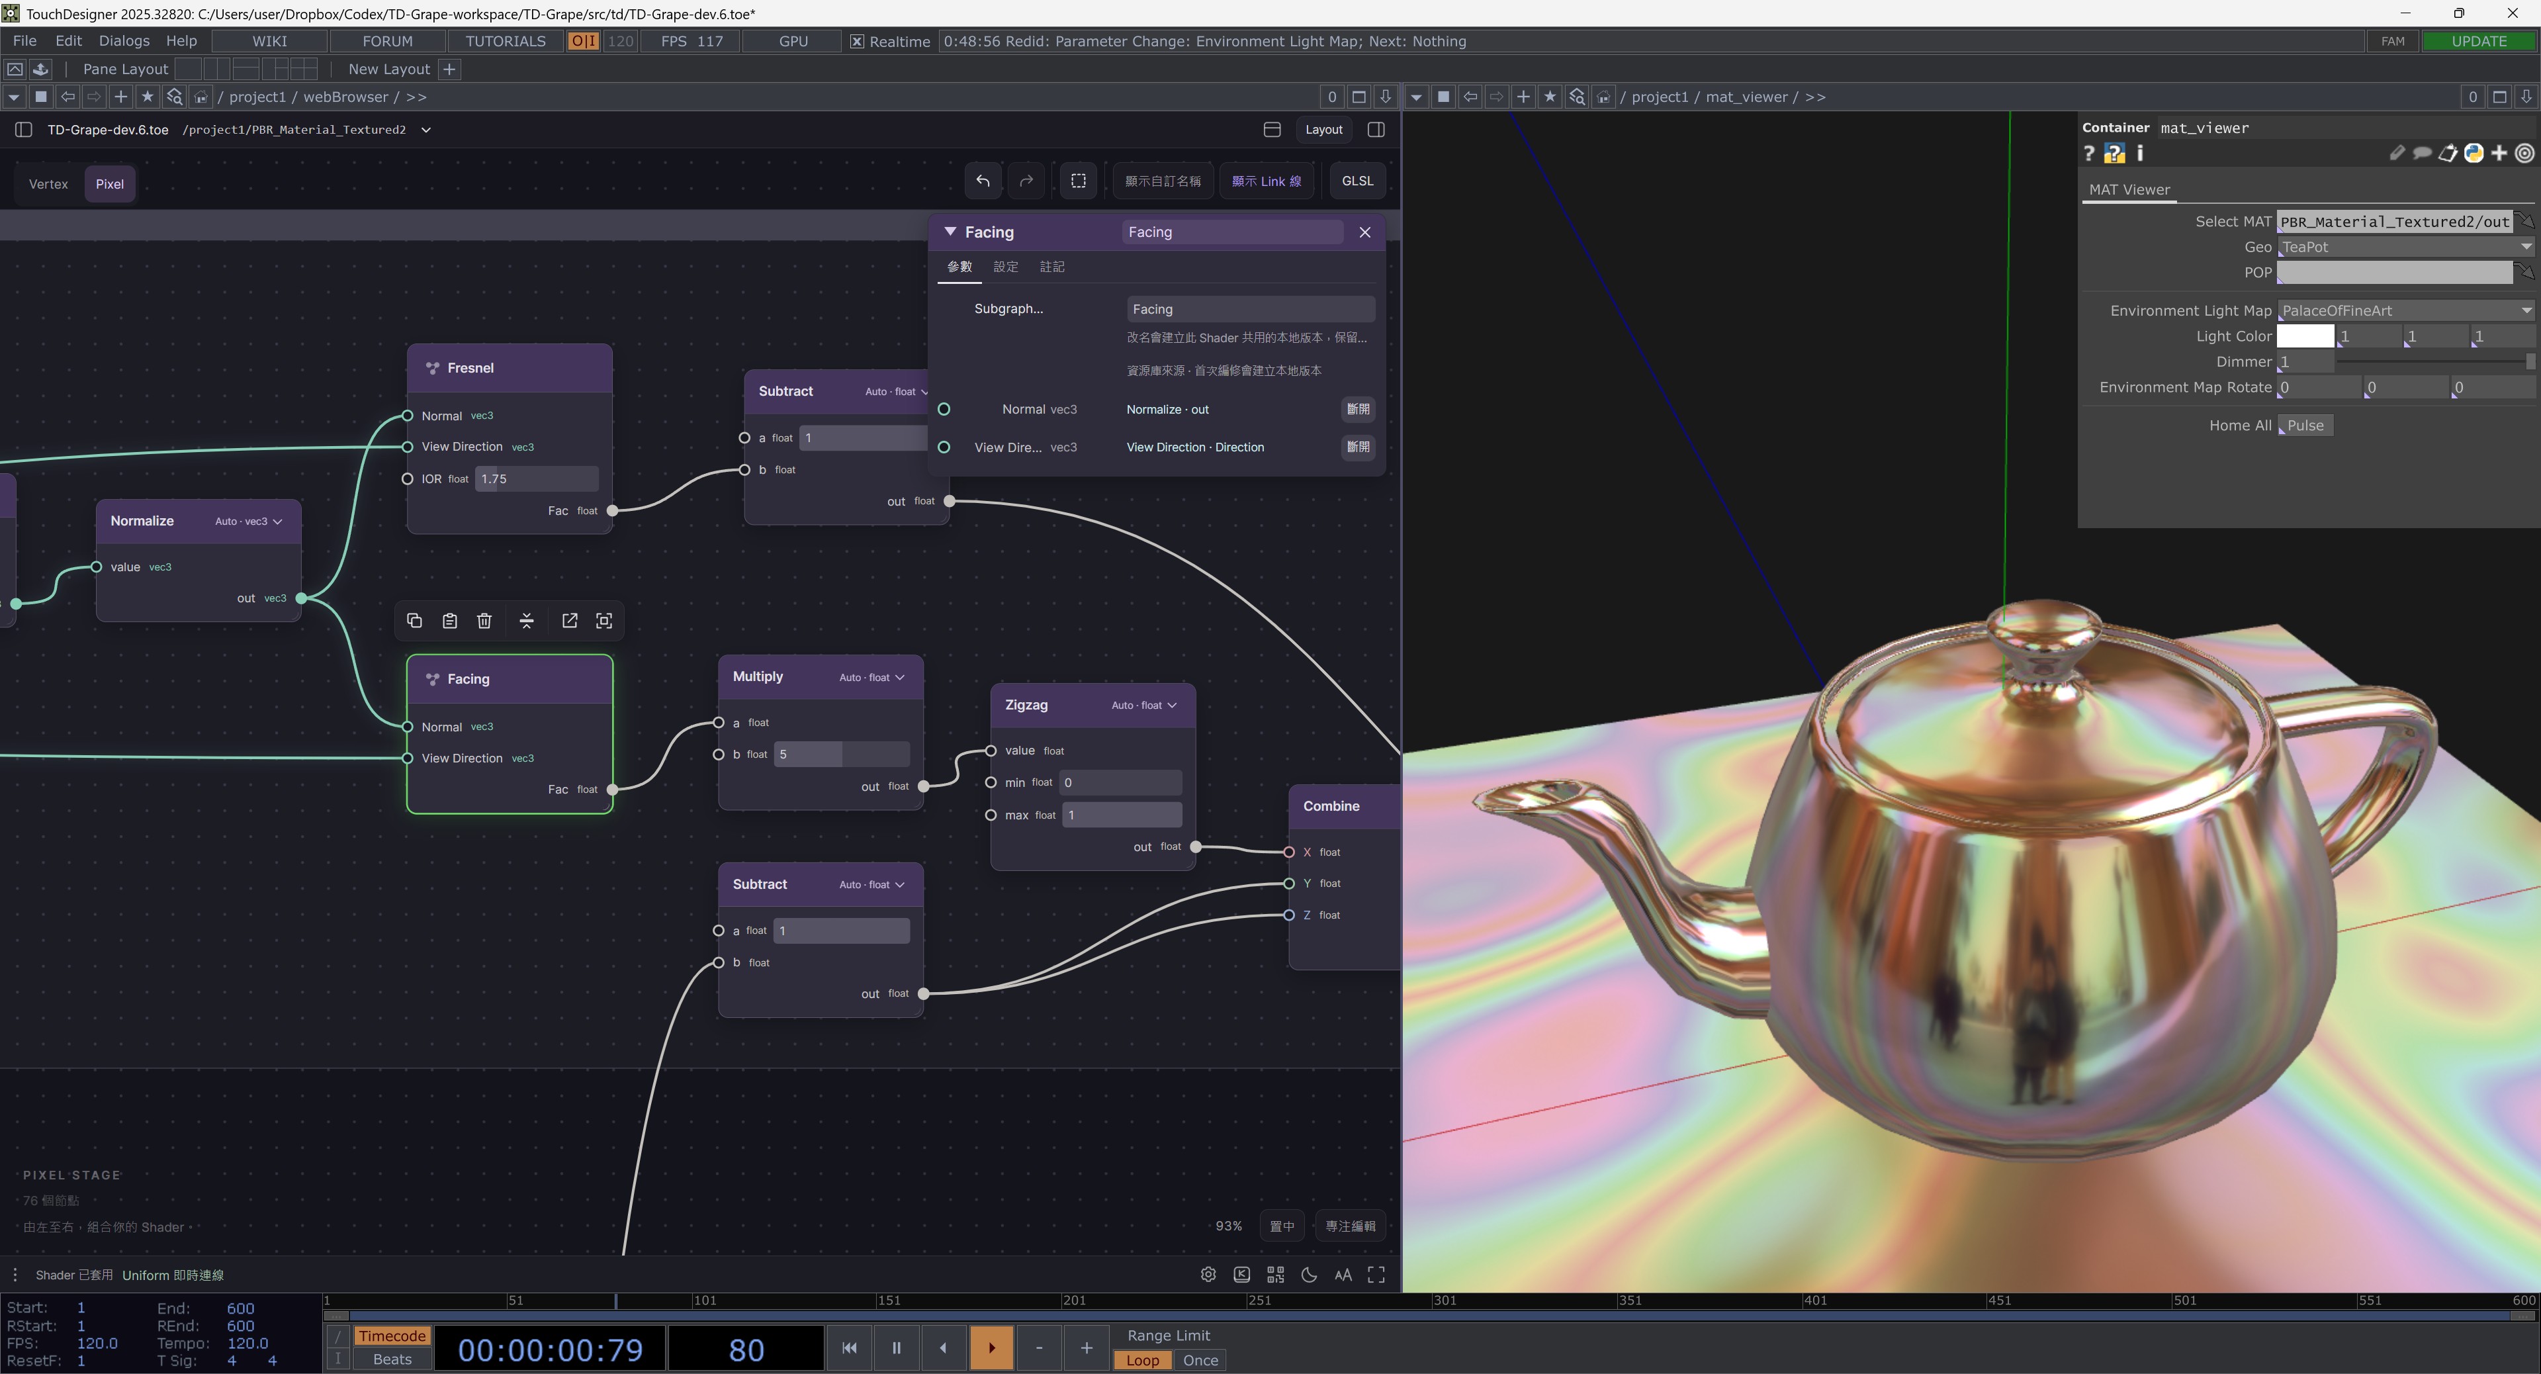
Task: Click the grid layout icon in status bar
Action: point(1275,1274)
